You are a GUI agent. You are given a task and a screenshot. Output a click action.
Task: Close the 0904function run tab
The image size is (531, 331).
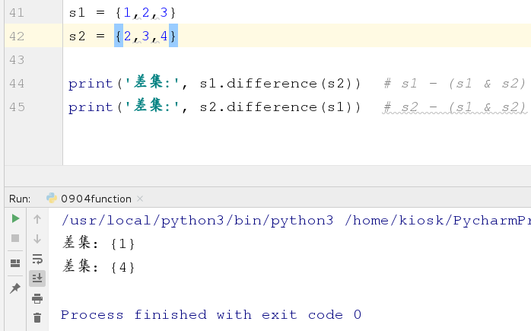pyautogui.click(x=140, y=199)
